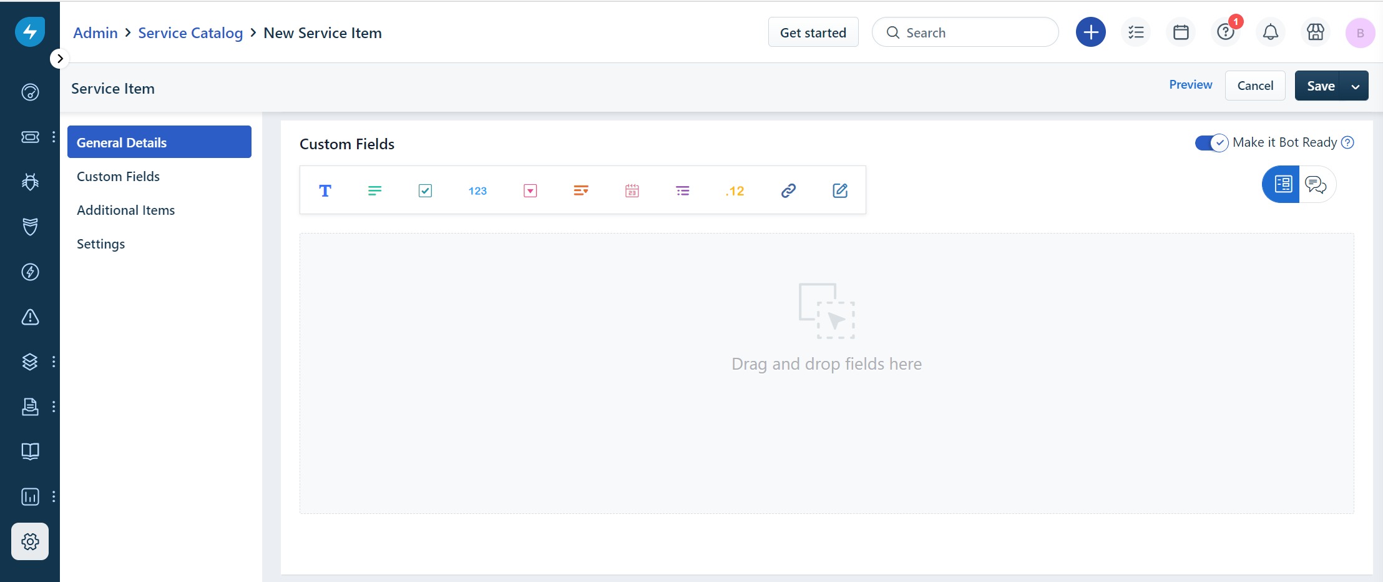1383x582 pixels.
Task: Open the Releases lightning-circle icon in sidebar
Action: [x=30, y=272]
